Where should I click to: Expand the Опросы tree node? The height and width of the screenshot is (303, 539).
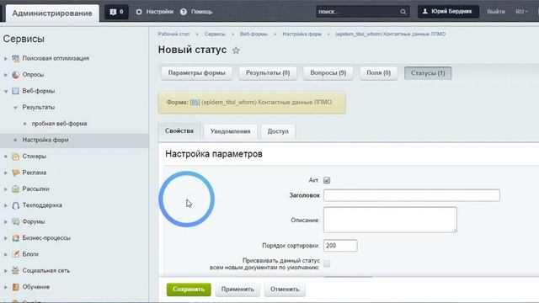point(6,75)
